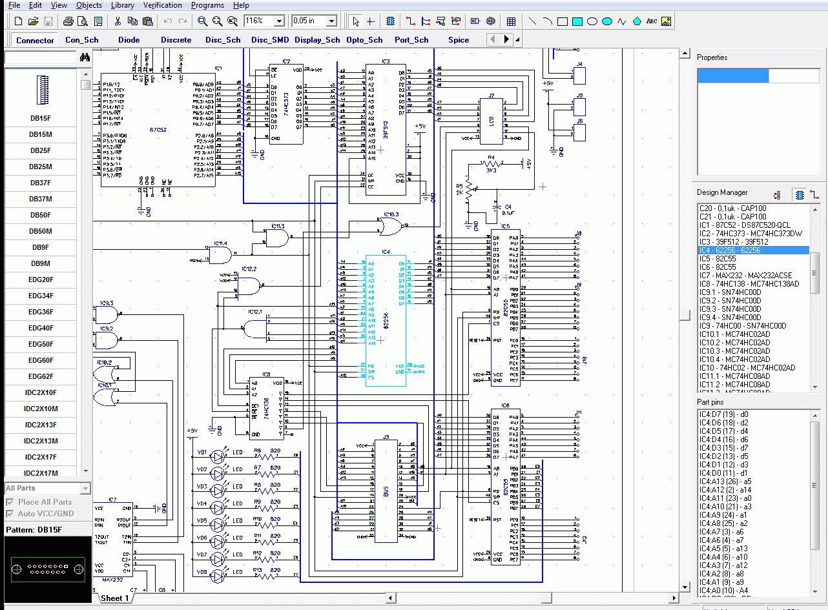
Task: Select the arc drawing tool
Action: [x=548, y=21]
